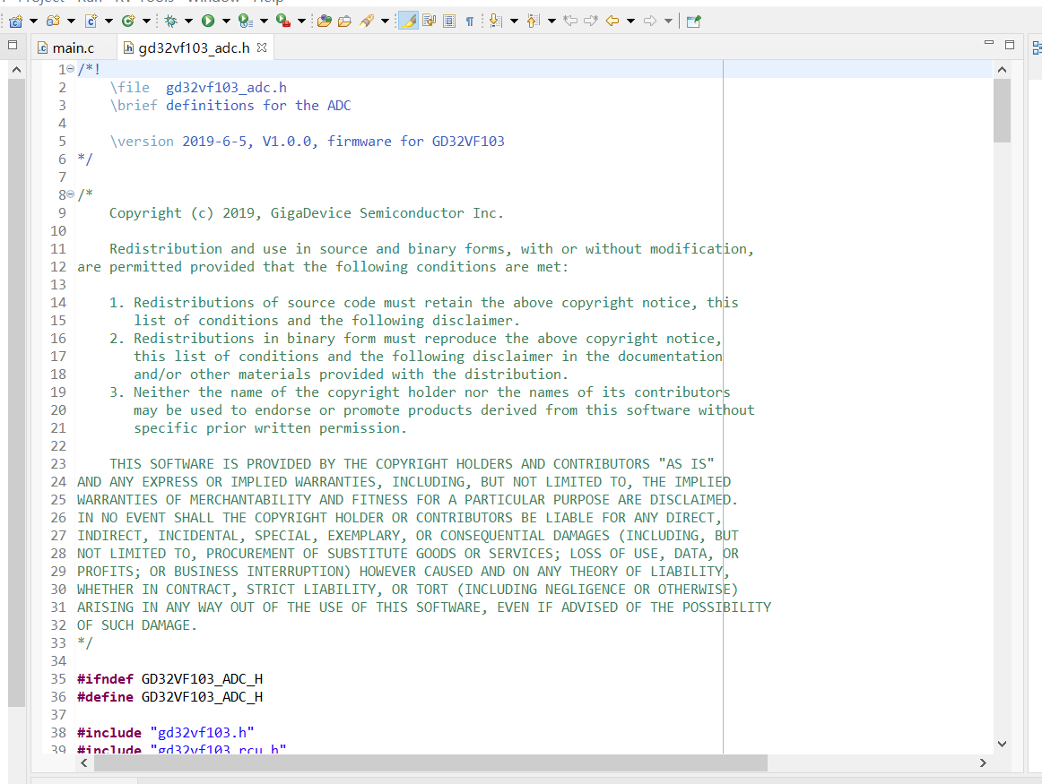Screen dimensions: 1042x784
Task: Open the New Source Folder dropdown arrow
Action: point(71,22)
